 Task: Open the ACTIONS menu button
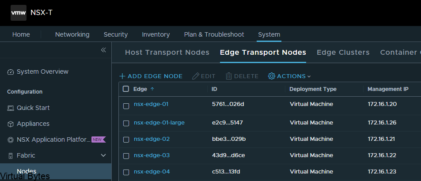pyautogui.click(x=289, y=76)
